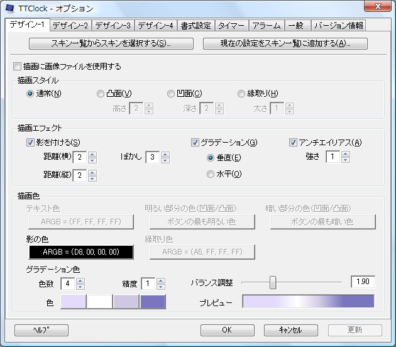Decrease 精度 value with down arrow
The image size is (396, 347).
pyautogui.click(x=161, y=287)
